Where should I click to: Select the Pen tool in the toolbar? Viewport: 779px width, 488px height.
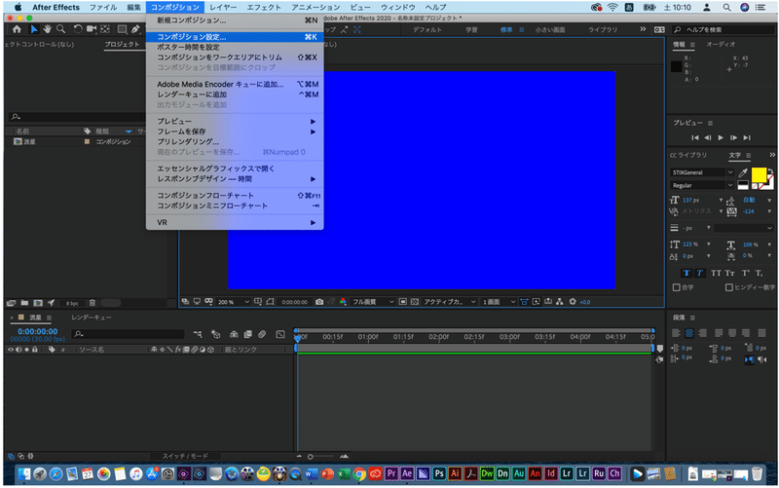click(135, 29)
